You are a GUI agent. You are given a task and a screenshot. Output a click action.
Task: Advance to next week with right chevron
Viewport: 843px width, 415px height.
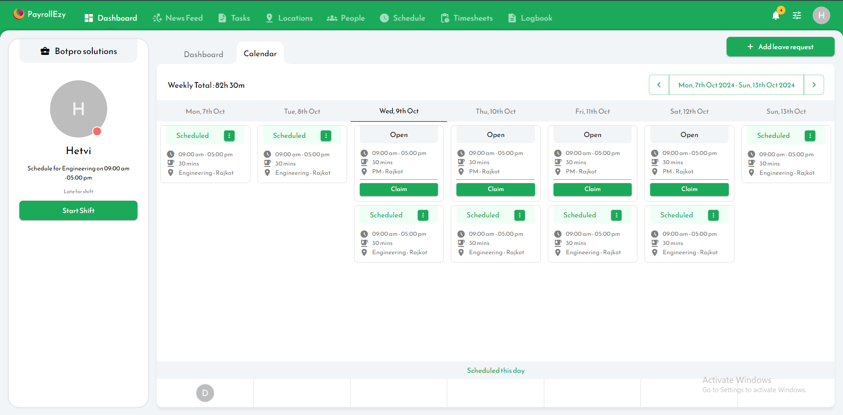[x=814, y=85]
